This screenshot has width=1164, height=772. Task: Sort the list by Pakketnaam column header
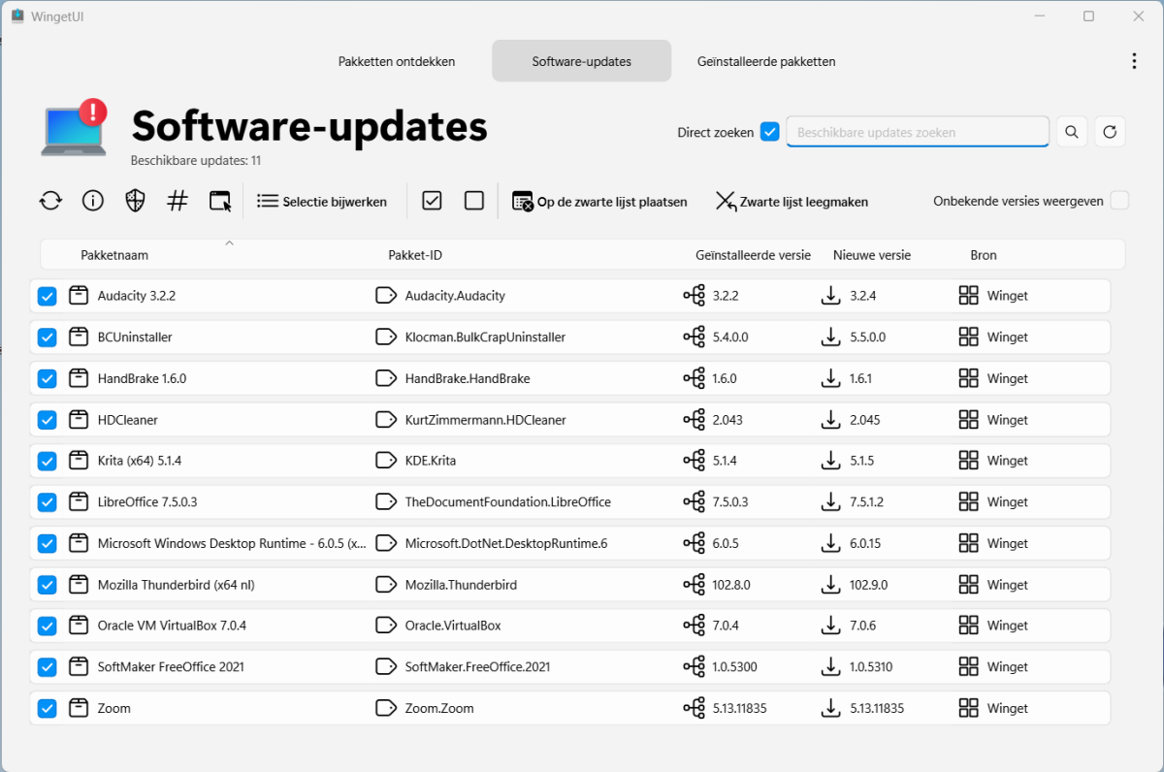114,255
